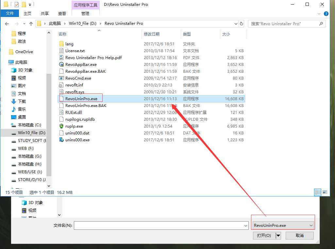Select 此电脑 in navigation pane
Viewport: 335px width, 249px height.
(x=21, y=62)
